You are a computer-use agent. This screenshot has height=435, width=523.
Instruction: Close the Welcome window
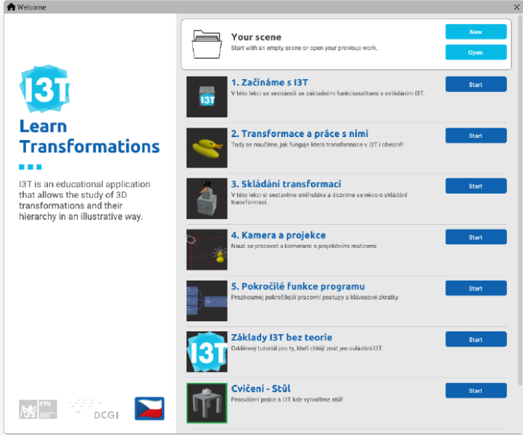pos(516,7)
